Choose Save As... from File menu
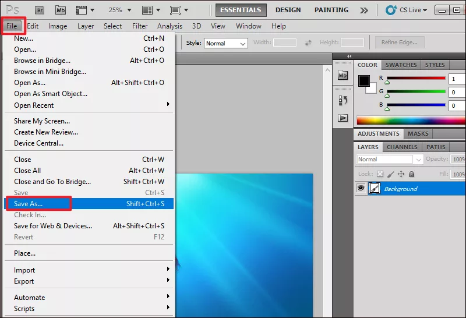This screenshot has width=466, height=318. [89, 204]
